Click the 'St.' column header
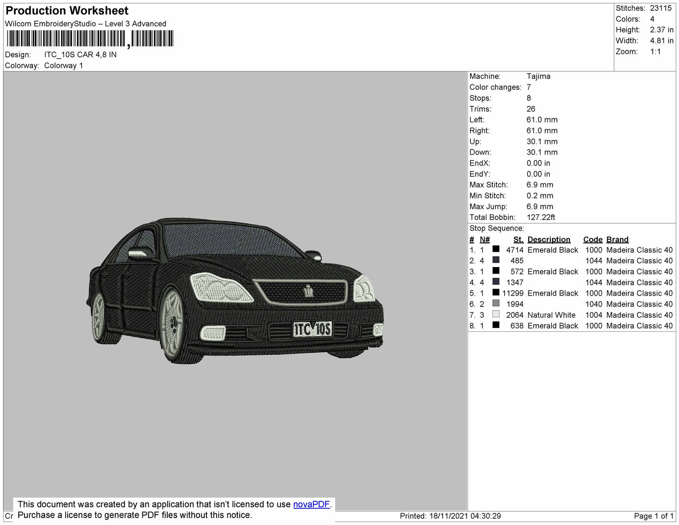This screenshot has width=679, height=525. pos(518,240)
